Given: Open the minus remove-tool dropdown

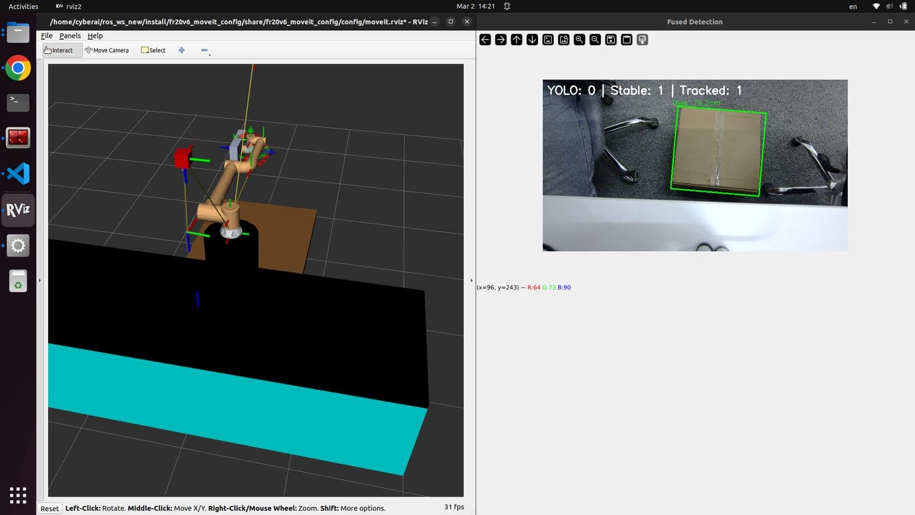Looking at the screenshot, I should [x=205, y=51].
